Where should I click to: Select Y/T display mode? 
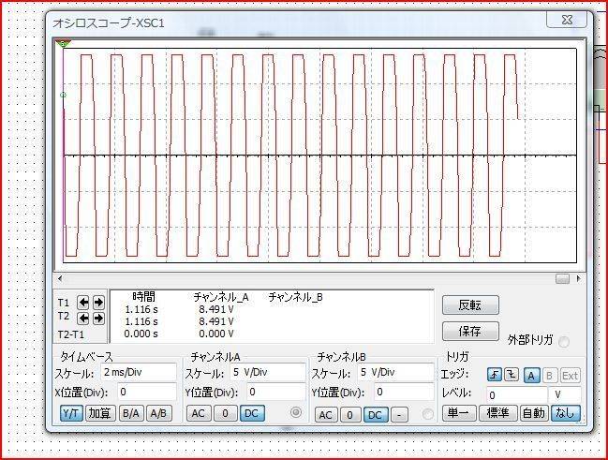click(70, 413)
